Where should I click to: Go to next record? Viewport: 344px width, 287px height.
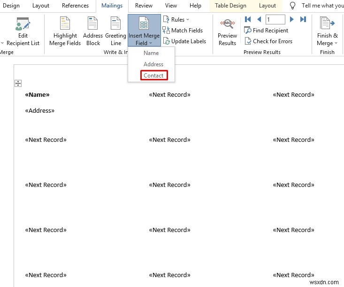[x=291, y=19]
